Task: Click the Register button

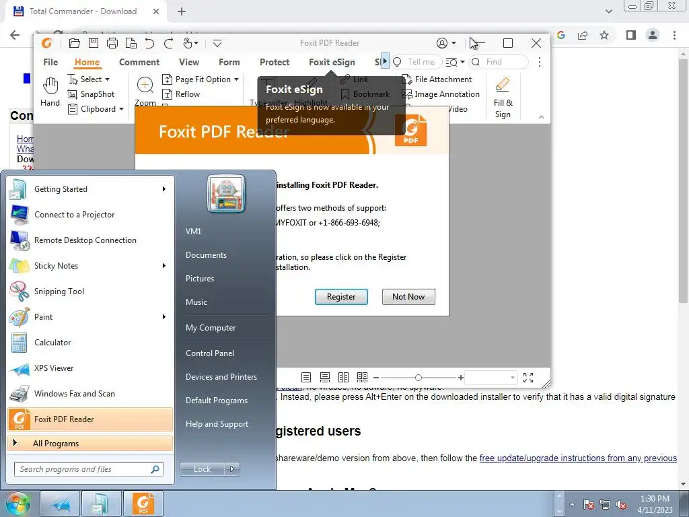Action: [341, 297]
